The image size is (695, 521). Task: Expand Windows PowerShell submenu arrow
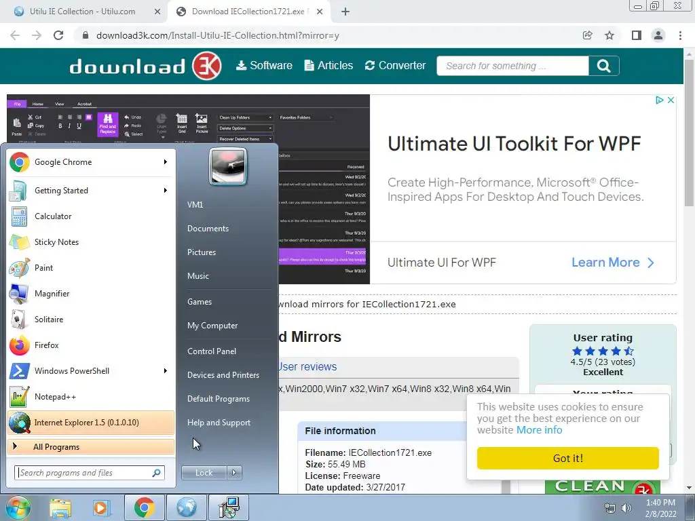coord(166,371)
